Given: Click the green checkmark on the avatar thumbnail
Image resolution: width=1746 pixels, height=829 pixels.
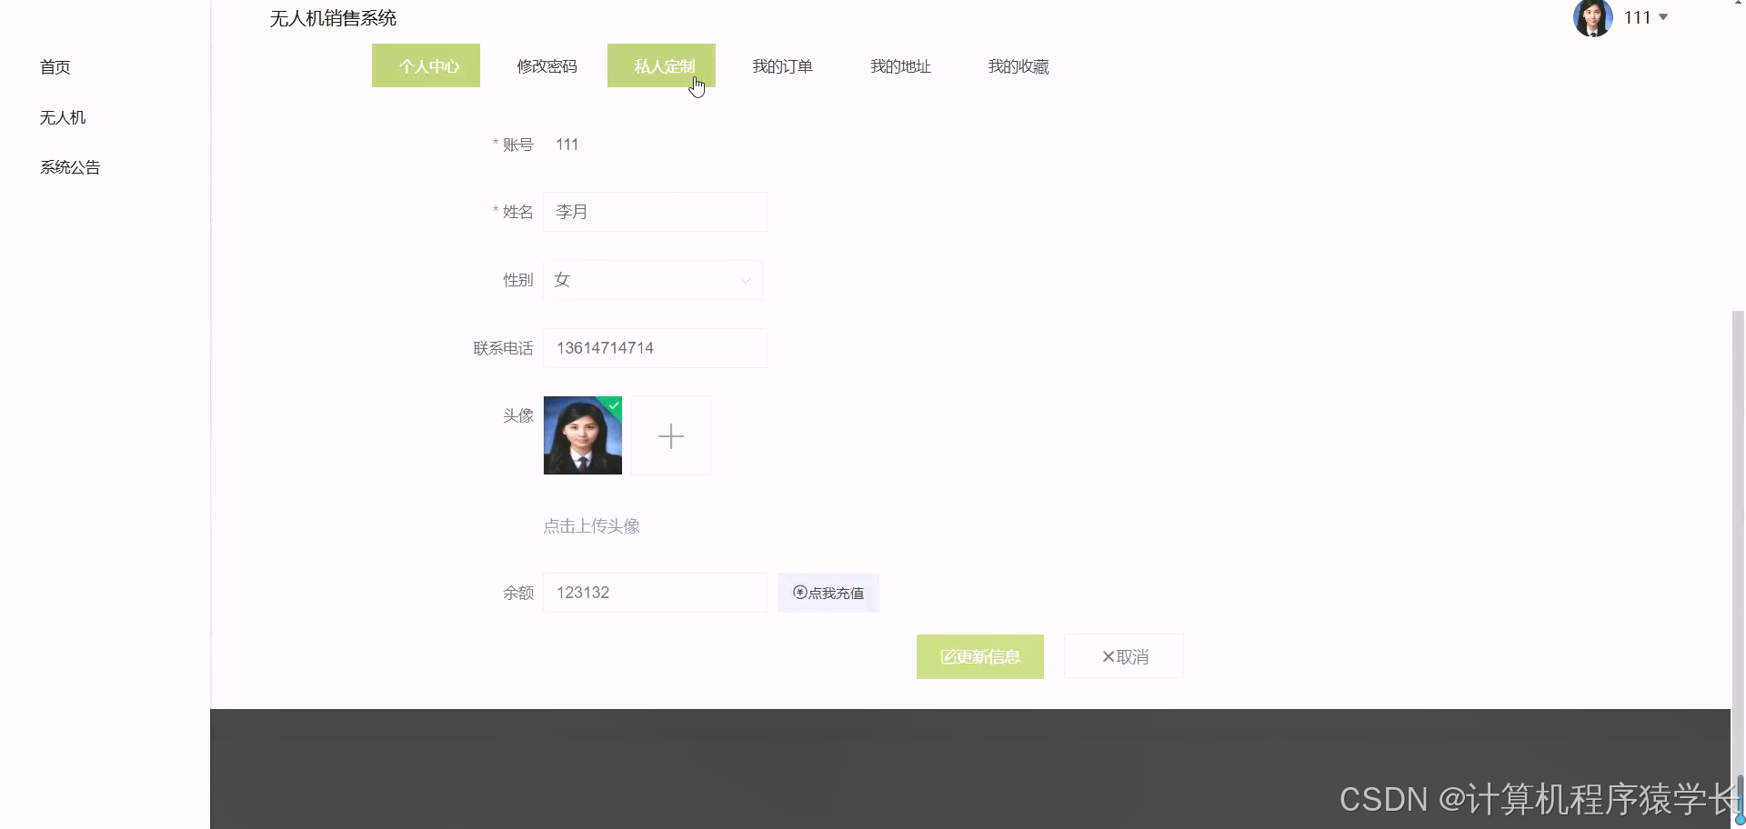Looking at the screenshot, I should [x=613, y=405].
